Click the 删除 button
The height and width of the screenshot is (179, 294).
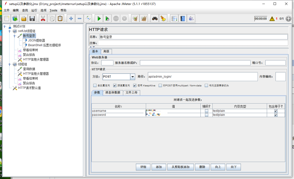click(202, 167)
